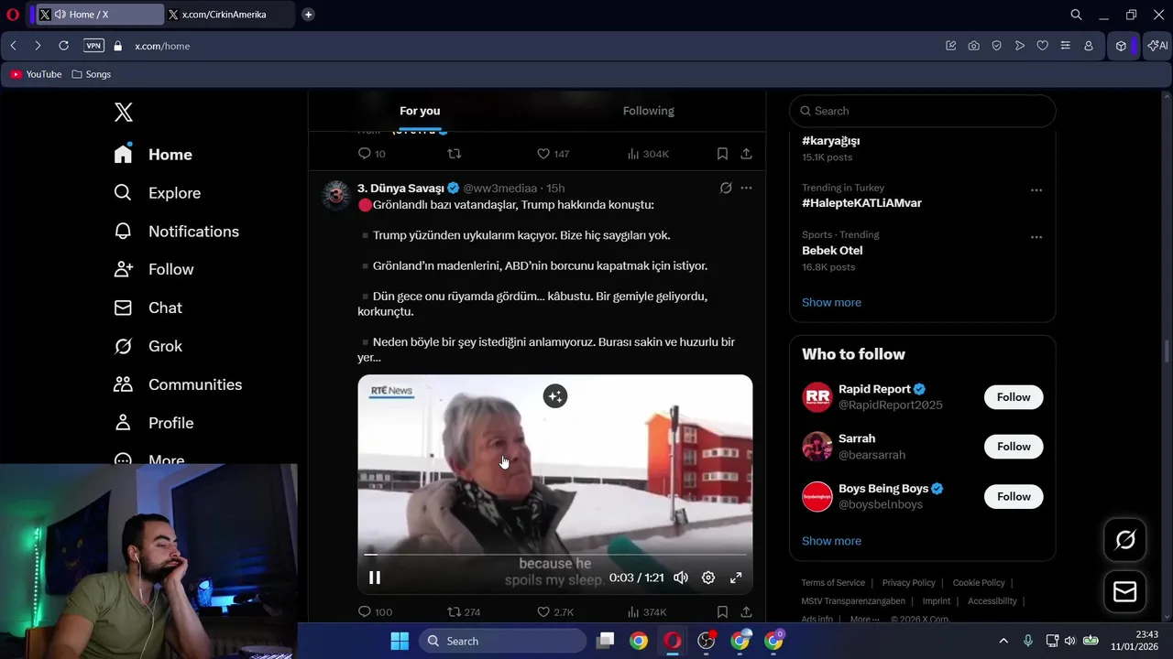The height and width of the screenshot is (659, 1173).
Task: View analytics showing 374K views
Action: click(x=647, y=612)
